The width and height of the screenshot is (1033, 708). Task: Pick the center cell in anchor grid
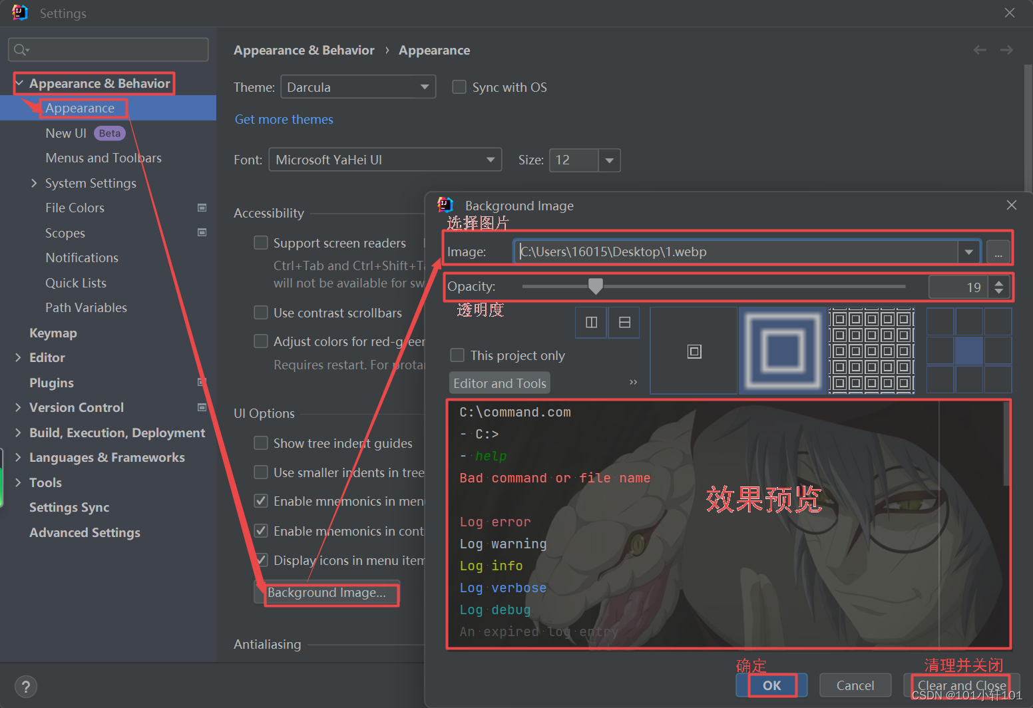point(968,351)
